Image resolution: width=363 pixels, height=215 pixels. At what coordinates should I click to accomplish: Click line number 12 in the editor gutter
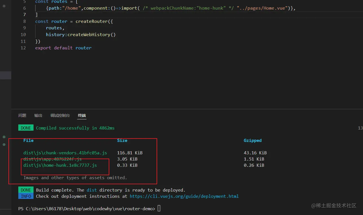[x=23, y=48]
